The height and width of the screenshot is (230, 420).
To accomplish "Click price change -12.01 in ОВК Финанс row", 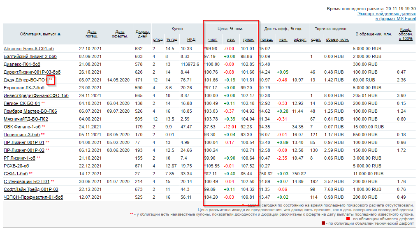I will coord(230,127).
